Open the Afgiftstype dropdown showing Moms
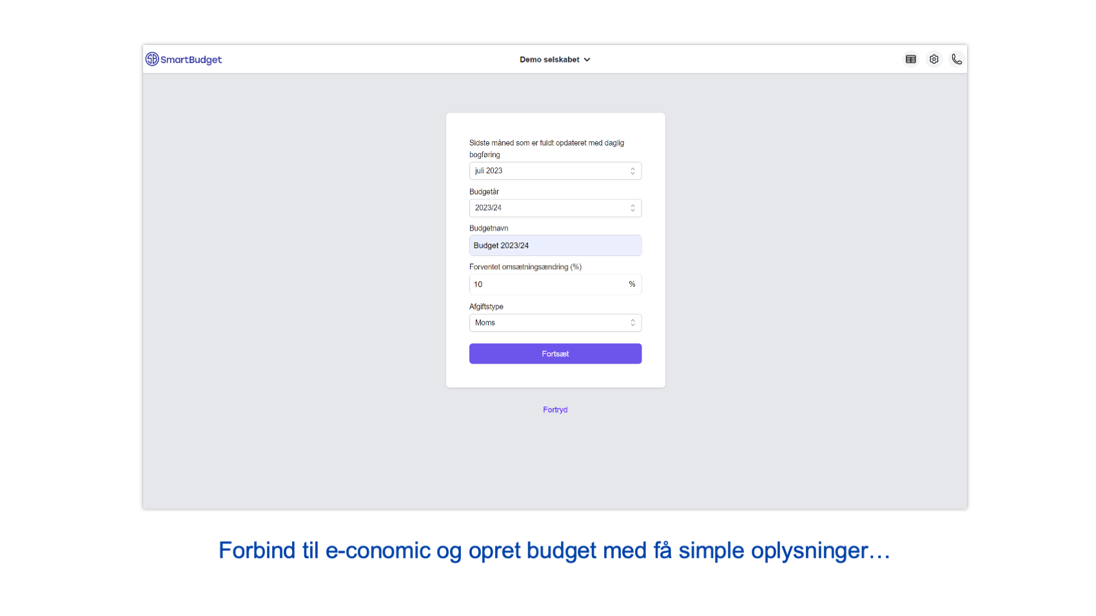This screenshot has width=1096, height=616. pyautogui.click(x=555, y=322)
